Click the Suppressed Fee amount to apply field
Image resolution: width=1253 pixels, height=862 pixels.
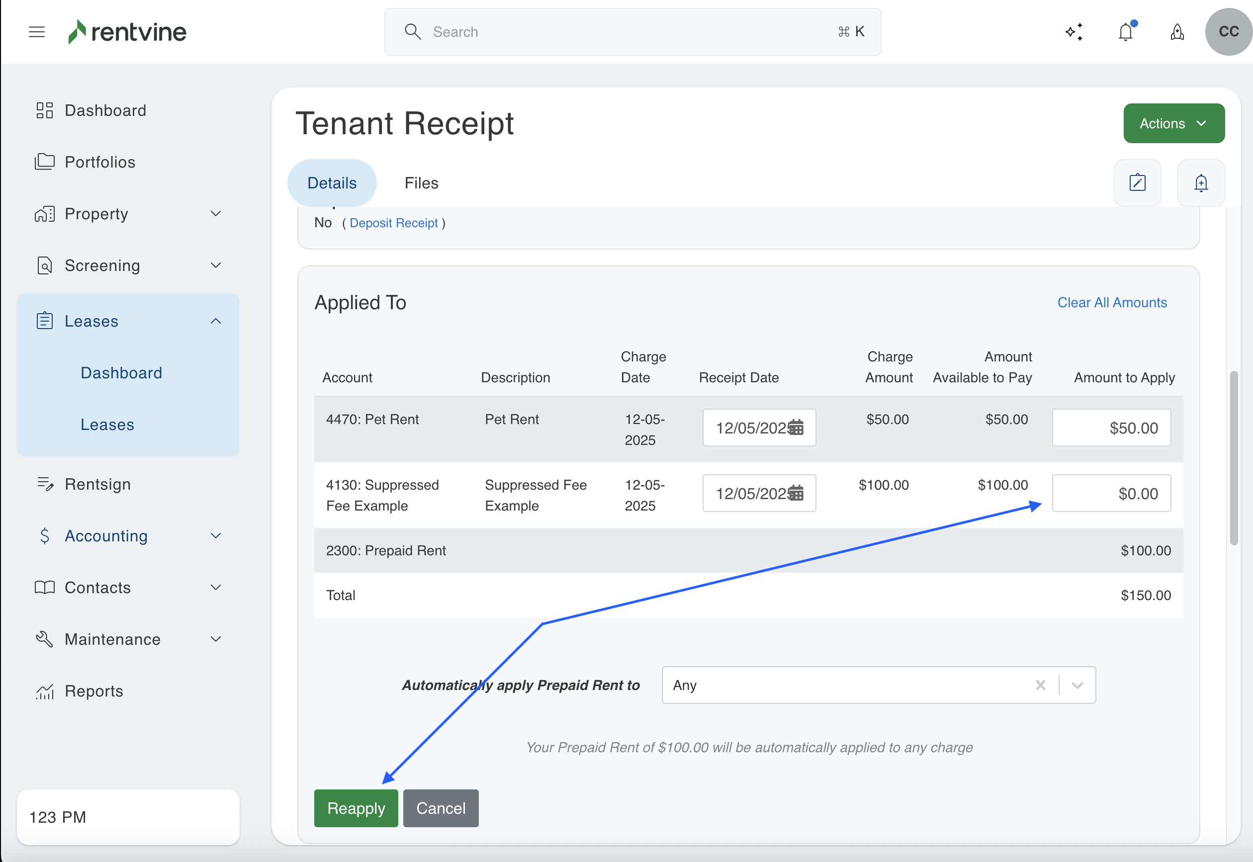coord(1111,493)
